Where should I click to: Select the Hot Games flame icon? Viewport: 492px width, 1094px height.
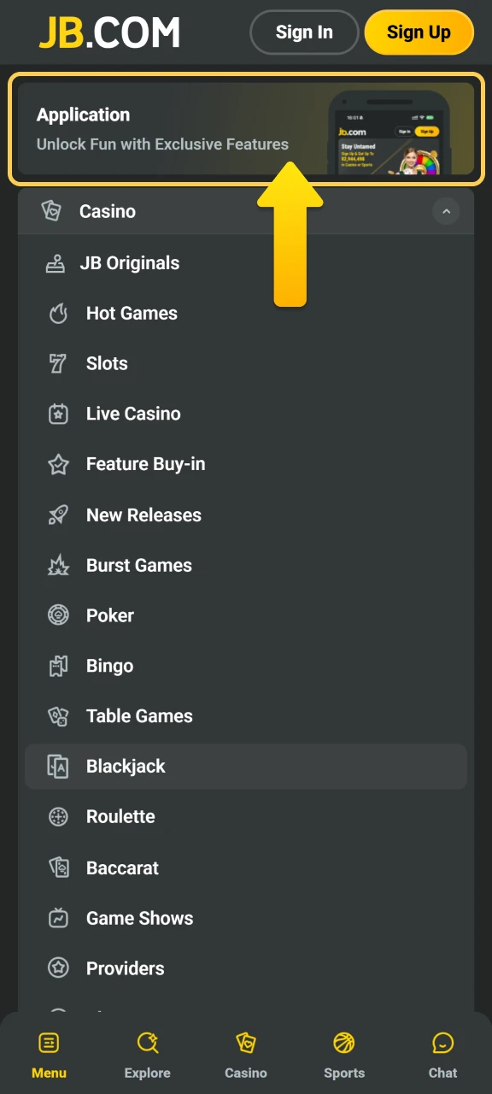point(57,313)
